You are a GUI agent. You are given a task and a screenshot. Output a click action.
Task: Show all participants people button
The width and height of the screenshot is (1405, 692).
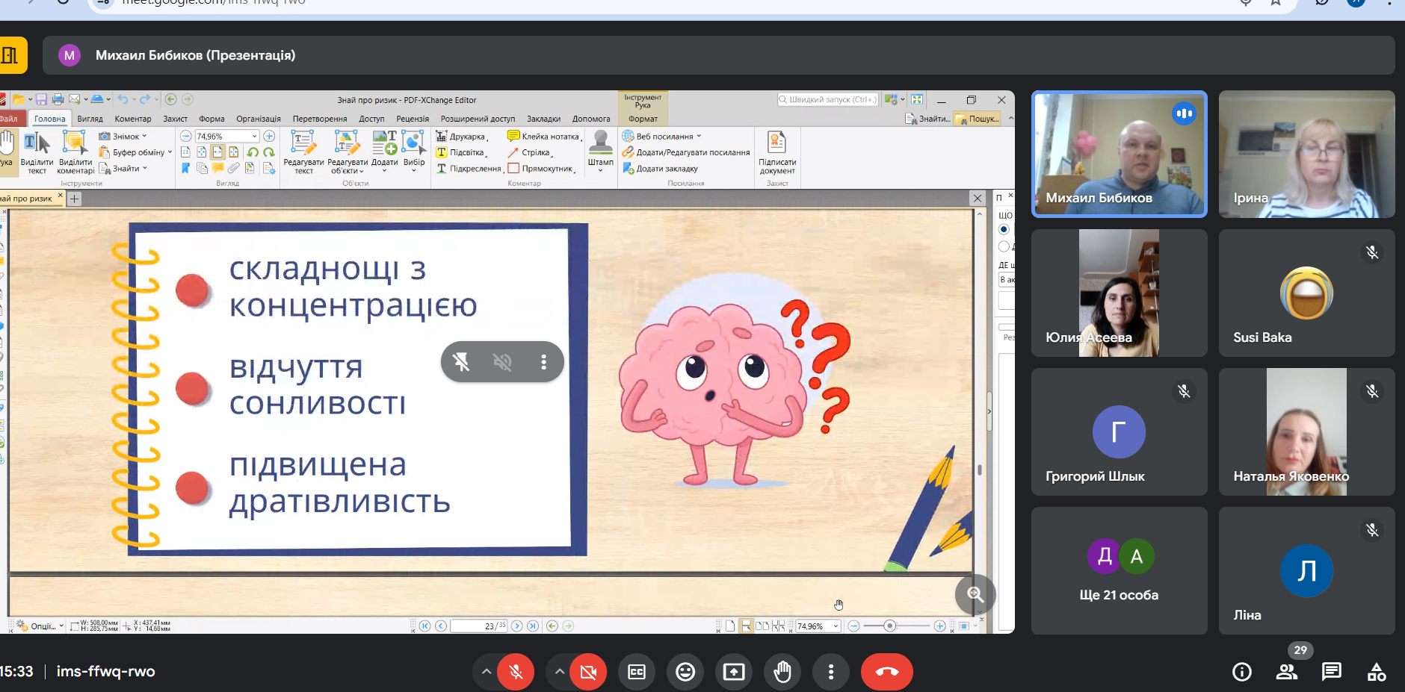1286,672
